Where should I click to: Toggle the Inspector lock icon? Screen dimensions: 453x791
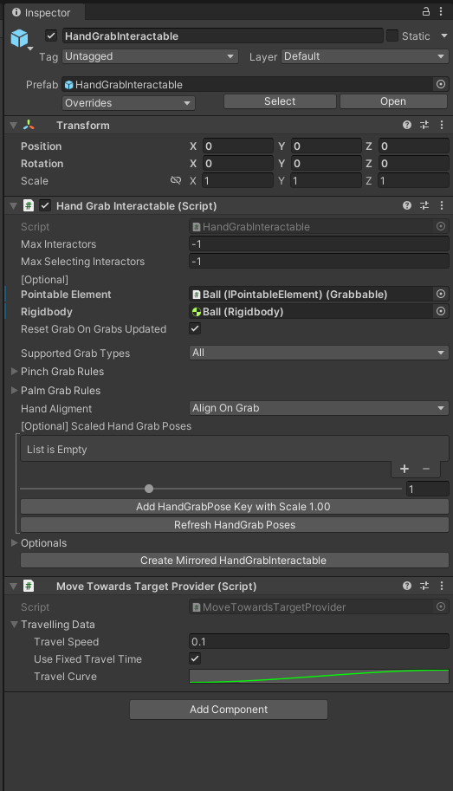pyautogui.click(x=426, y=11)
